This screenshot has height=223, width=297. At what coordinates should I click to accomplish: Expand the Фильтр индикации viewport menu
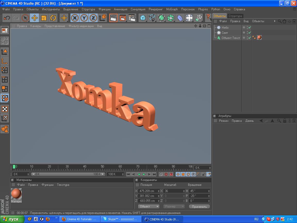click(x=81, y=26)
